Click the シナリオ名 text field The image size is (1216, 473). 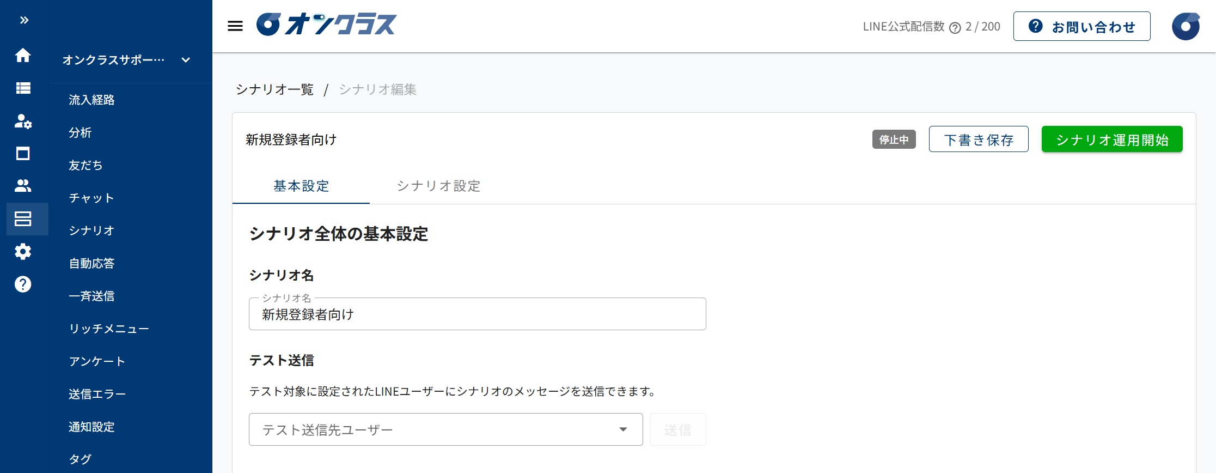[477, 314]
